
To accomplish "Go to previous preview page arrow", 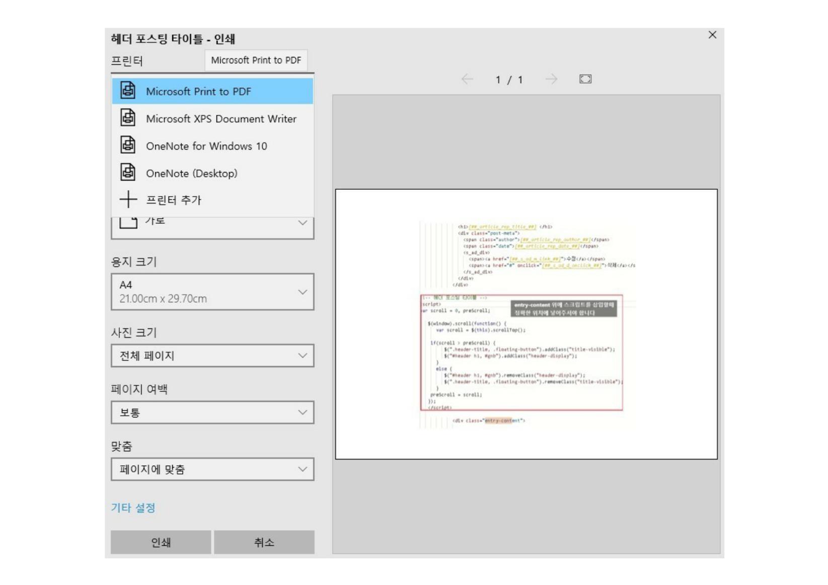I will pyautogui.click(x=467, y=79).
